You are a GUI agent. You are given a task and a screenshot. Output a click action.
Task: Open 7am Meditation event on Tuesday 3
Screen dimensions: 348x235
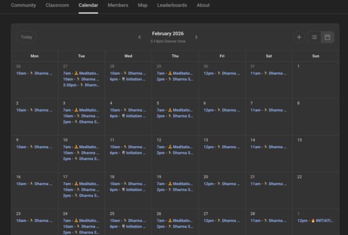point(81,110)
